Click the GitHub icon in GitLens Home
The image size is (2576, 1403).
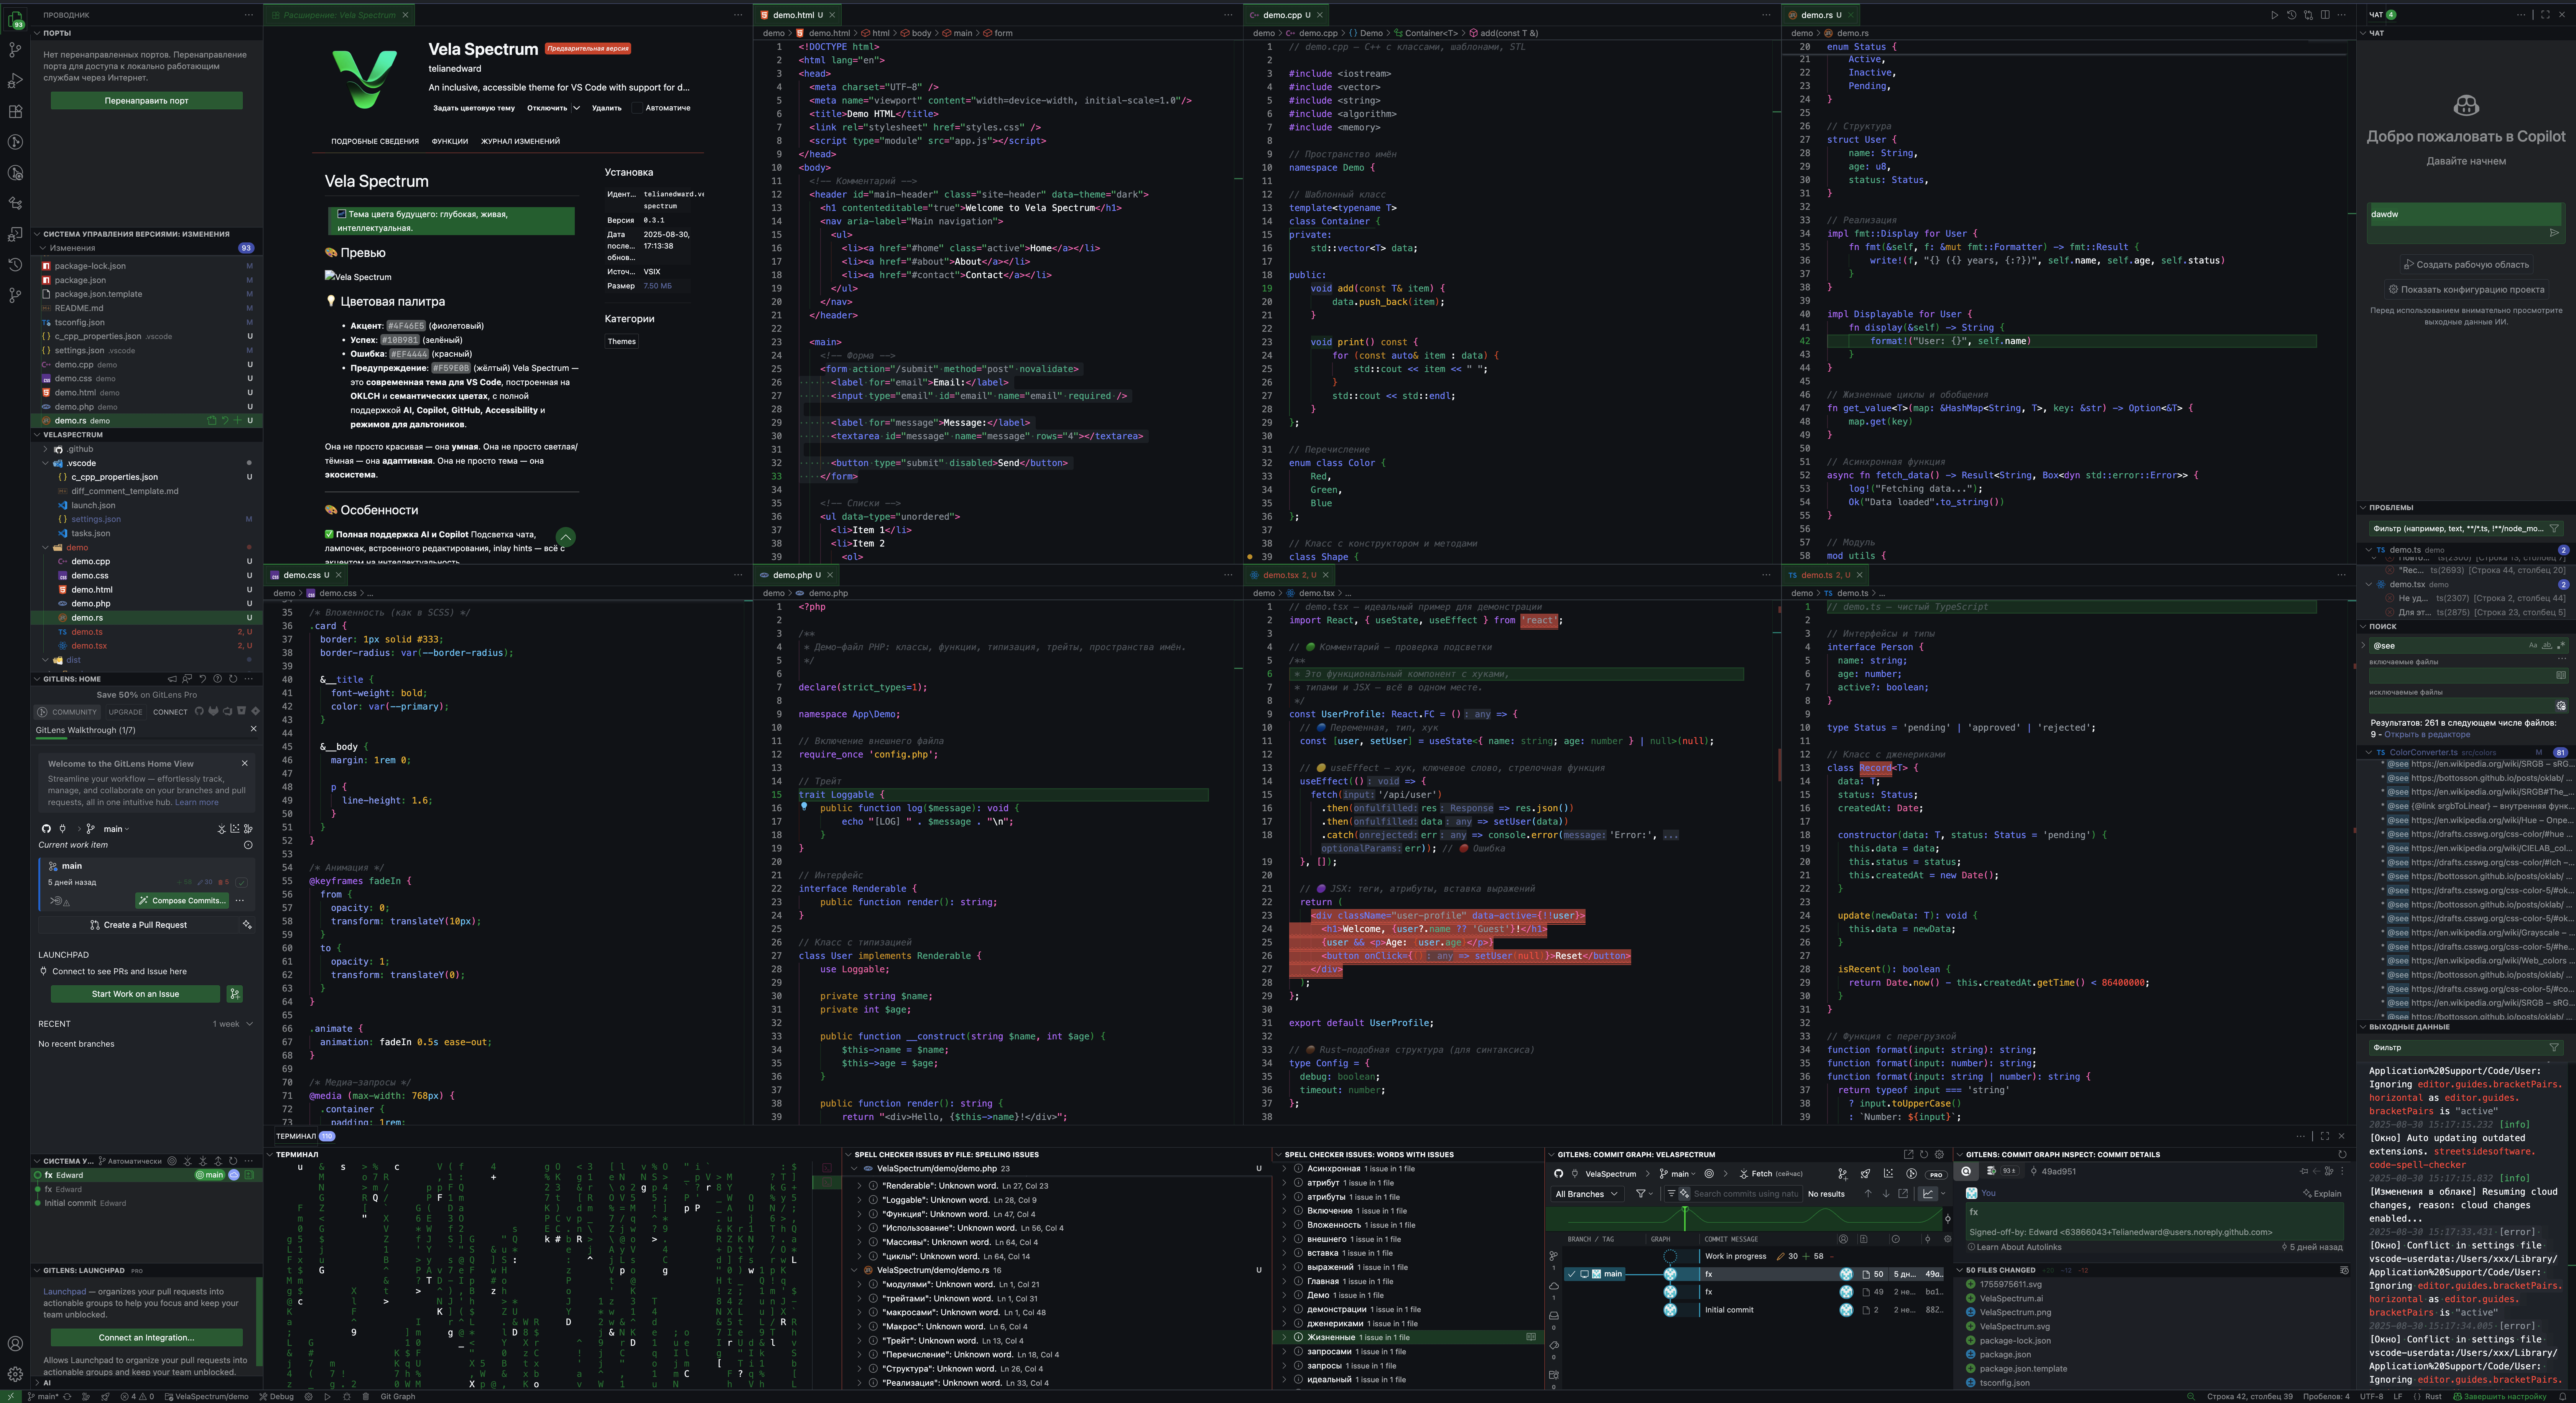[x=46, y=829]
